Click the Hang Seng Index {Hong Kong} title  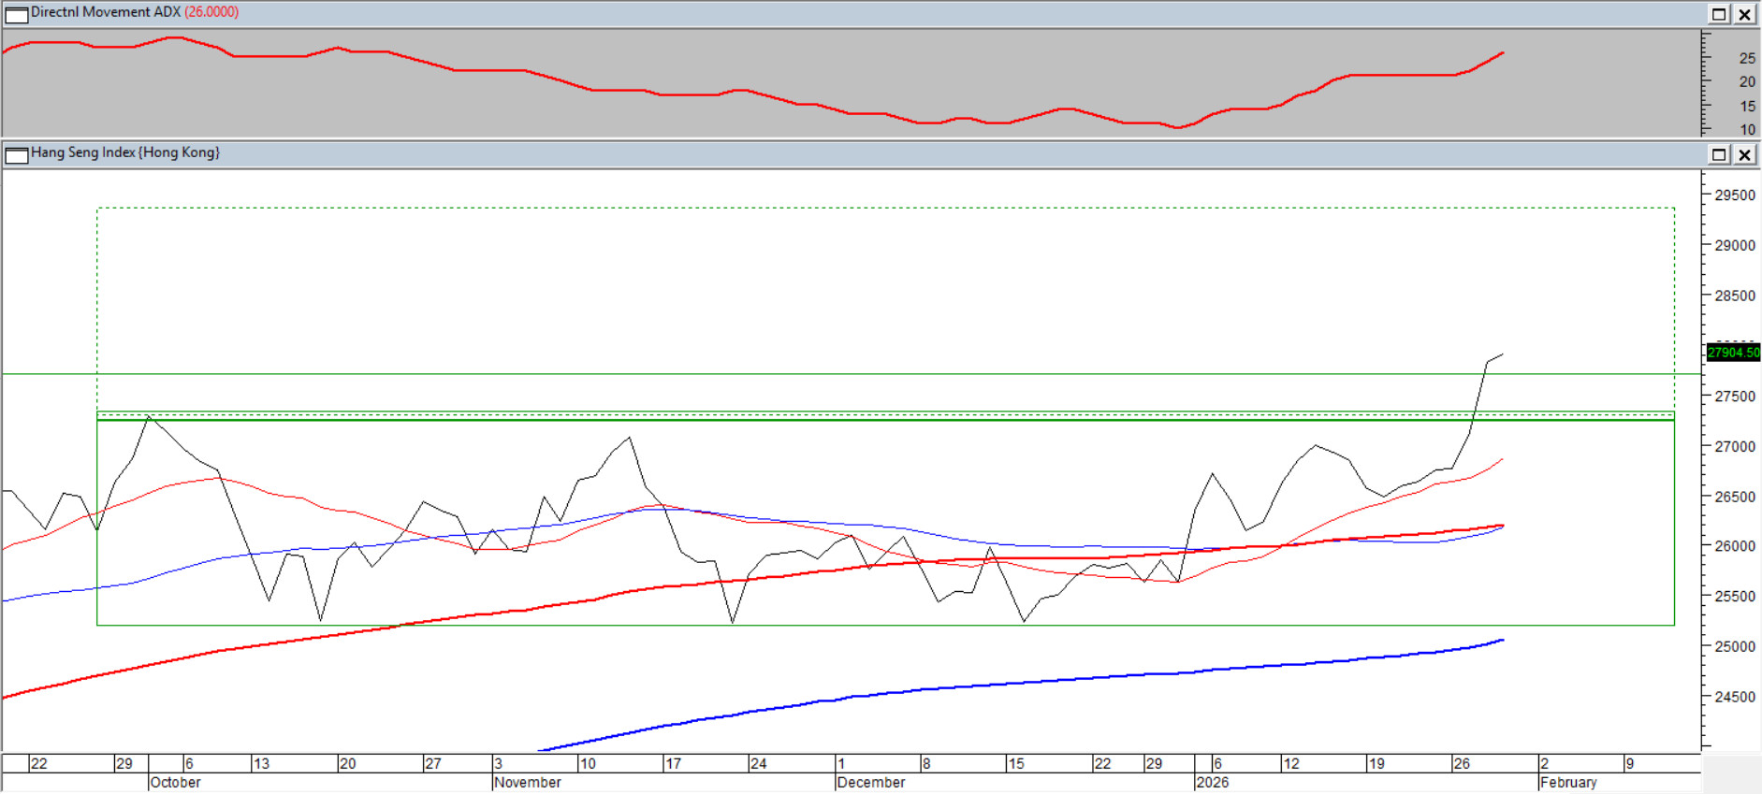point(125,152)
